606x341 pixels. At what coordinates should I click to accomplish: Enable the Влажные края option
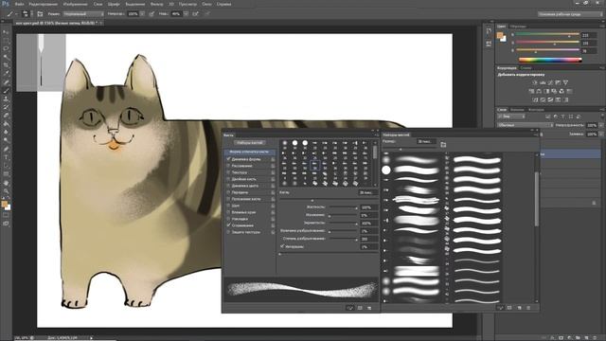click(x=228, y=212)
